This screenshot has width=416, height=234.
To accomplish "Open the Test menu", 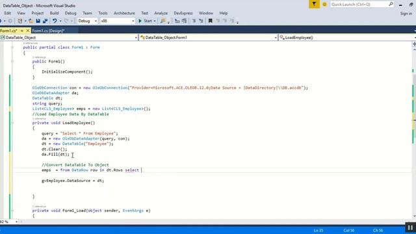I will pyautogui.click(x=144, y=13).
